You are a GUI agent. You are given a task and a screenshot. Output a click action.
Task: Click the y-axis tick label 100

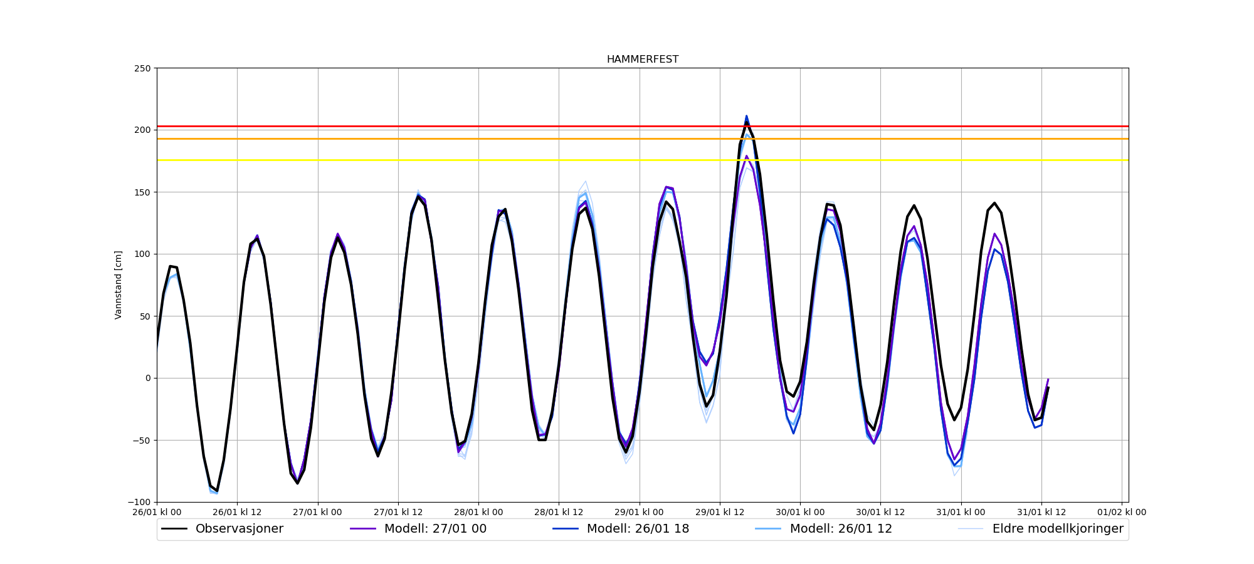pos(143,254)
